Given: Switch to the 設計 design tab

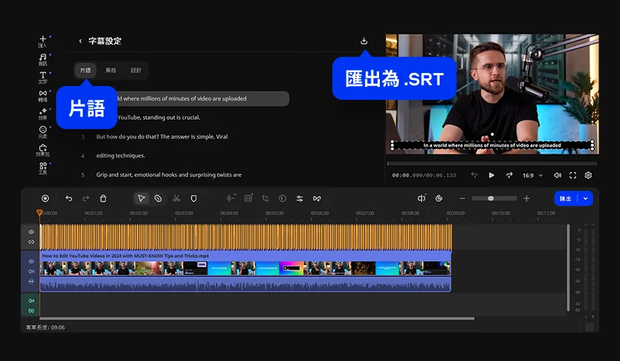Looking at the screenshot, I should tap(136, 71).
